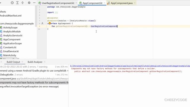Open Constants.kt file
The width and height of the screenshot is (190, 107).
tap(10, 48)
